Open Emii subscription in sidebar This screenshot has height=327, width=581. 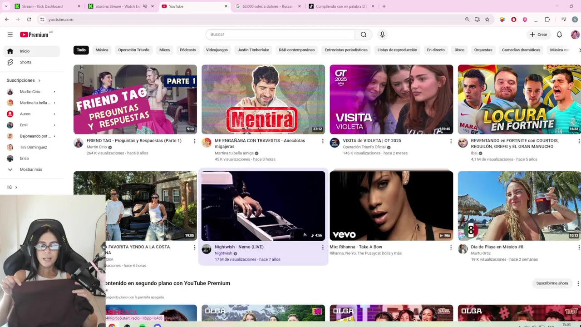coord(31,125)
